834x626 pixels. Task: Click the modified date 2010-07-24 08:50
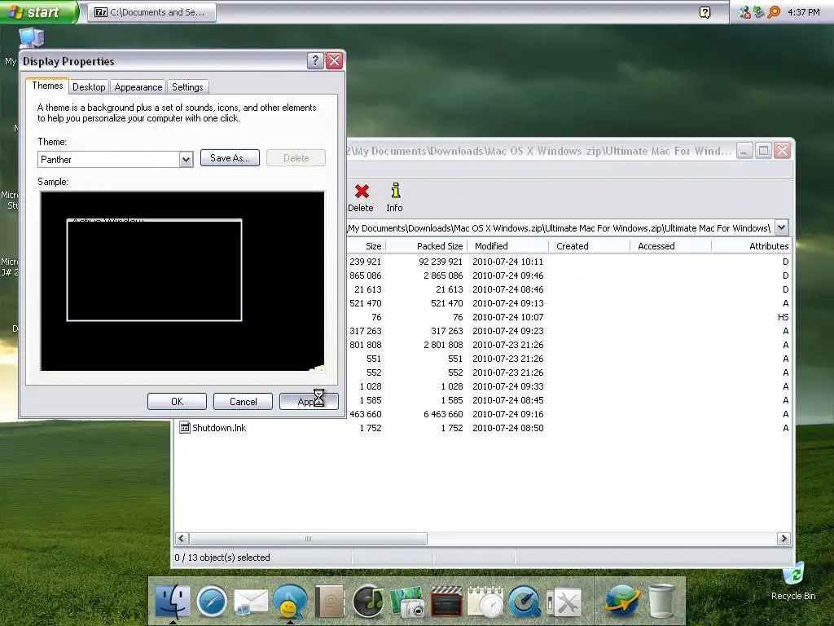coord(508,427)
